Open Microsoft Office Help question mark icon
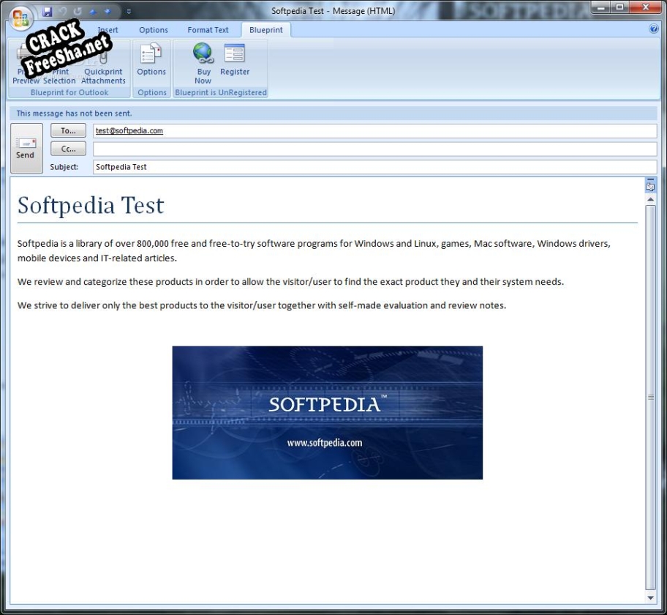This screenshot has width=667, height=615. (x=653, y=29)
